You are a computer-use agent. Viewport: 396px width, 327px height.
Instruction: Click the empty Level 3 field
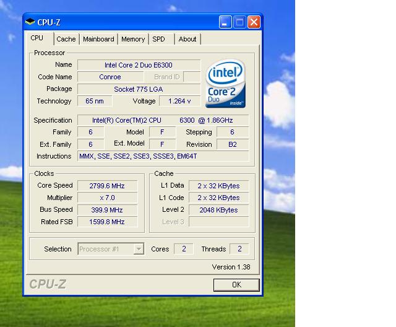tap(218, 222)
